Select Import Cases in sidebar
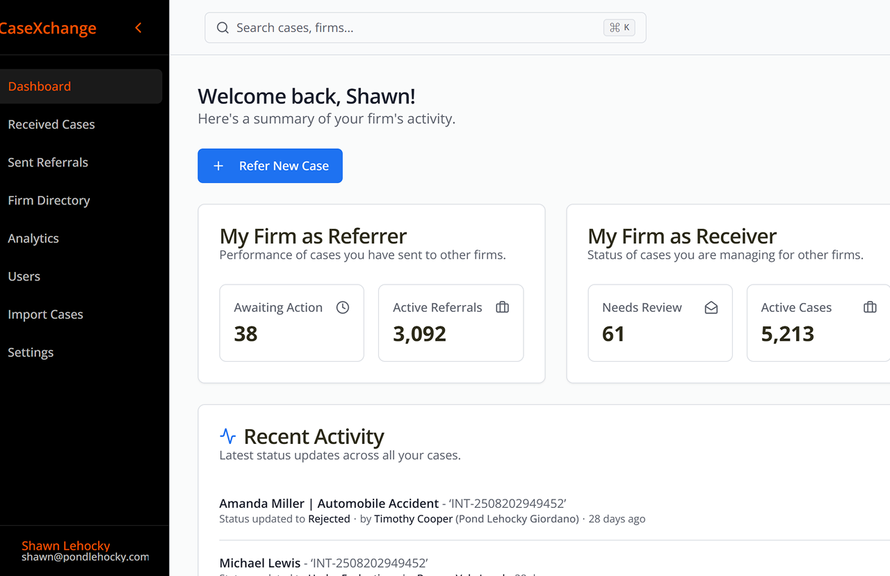Image resolution: width=890 pixels, height=576 pixels. tap(45, 314)
